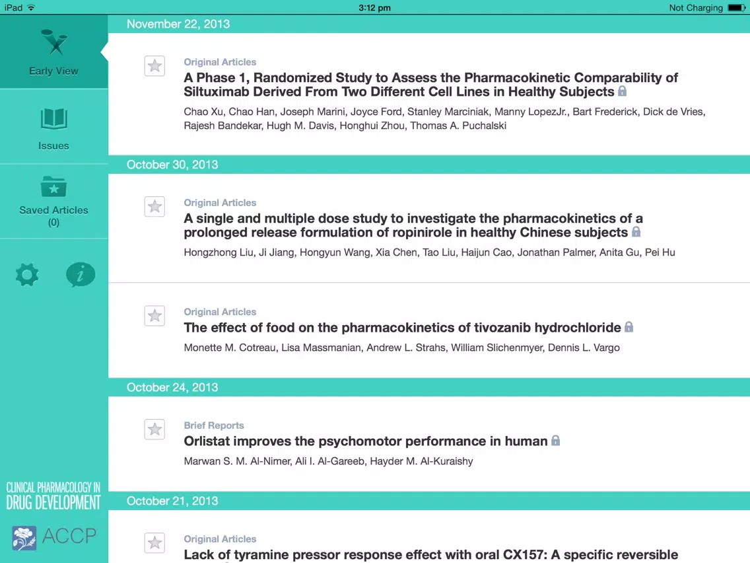This screenshot has height=563, width=750.
Task: Open the Early View section
Action: pyautogui.click(x=53, y=52)
